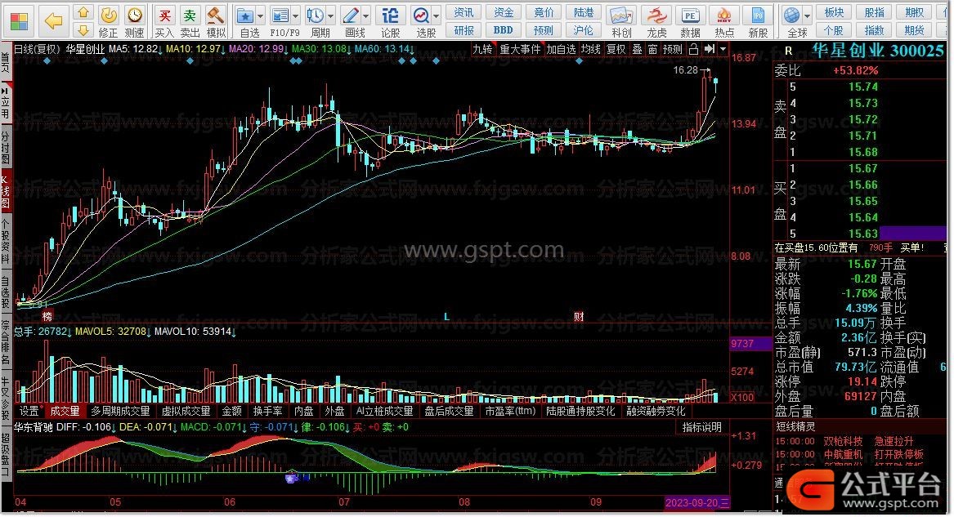Click the 华星创业 300025 stock title

click(878, 51)
